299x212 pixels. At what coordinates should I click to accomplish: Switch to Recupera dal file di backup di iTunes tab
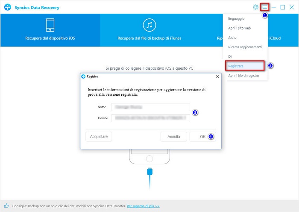click(149, 30)
